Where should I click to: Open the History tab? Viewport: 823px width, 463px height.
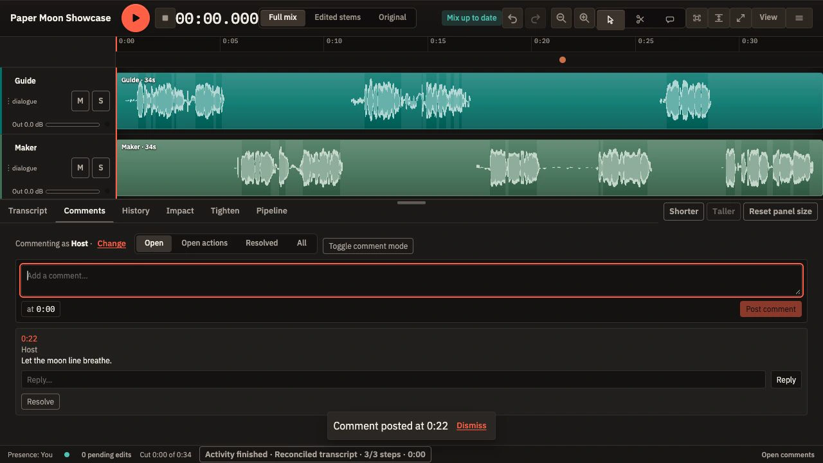(136, 211)
